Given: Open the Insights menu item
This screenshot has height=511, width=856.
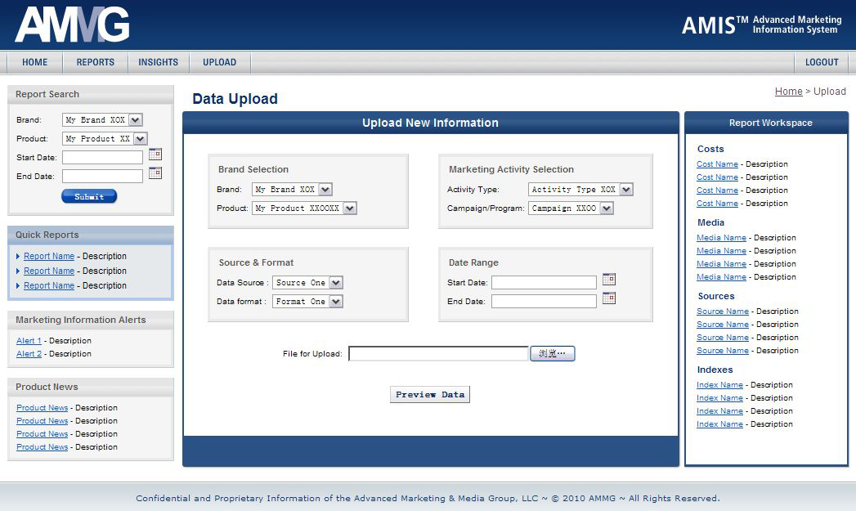Looking at the screenshot, I should 158,62.
